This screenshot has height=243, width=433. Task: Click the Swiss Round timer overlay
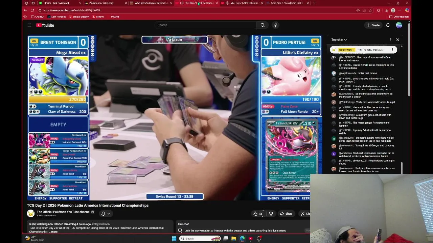tap(175, 196)
